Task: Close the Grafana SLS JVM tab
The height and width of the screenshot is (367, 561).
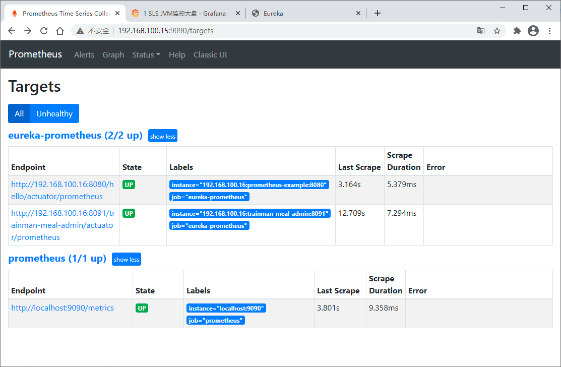Action: pyautogui.click(x=237, y=13)
